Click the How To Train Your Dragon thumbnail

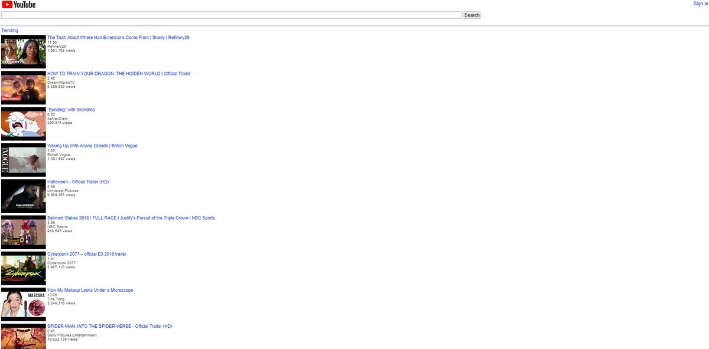click(24, 88)
